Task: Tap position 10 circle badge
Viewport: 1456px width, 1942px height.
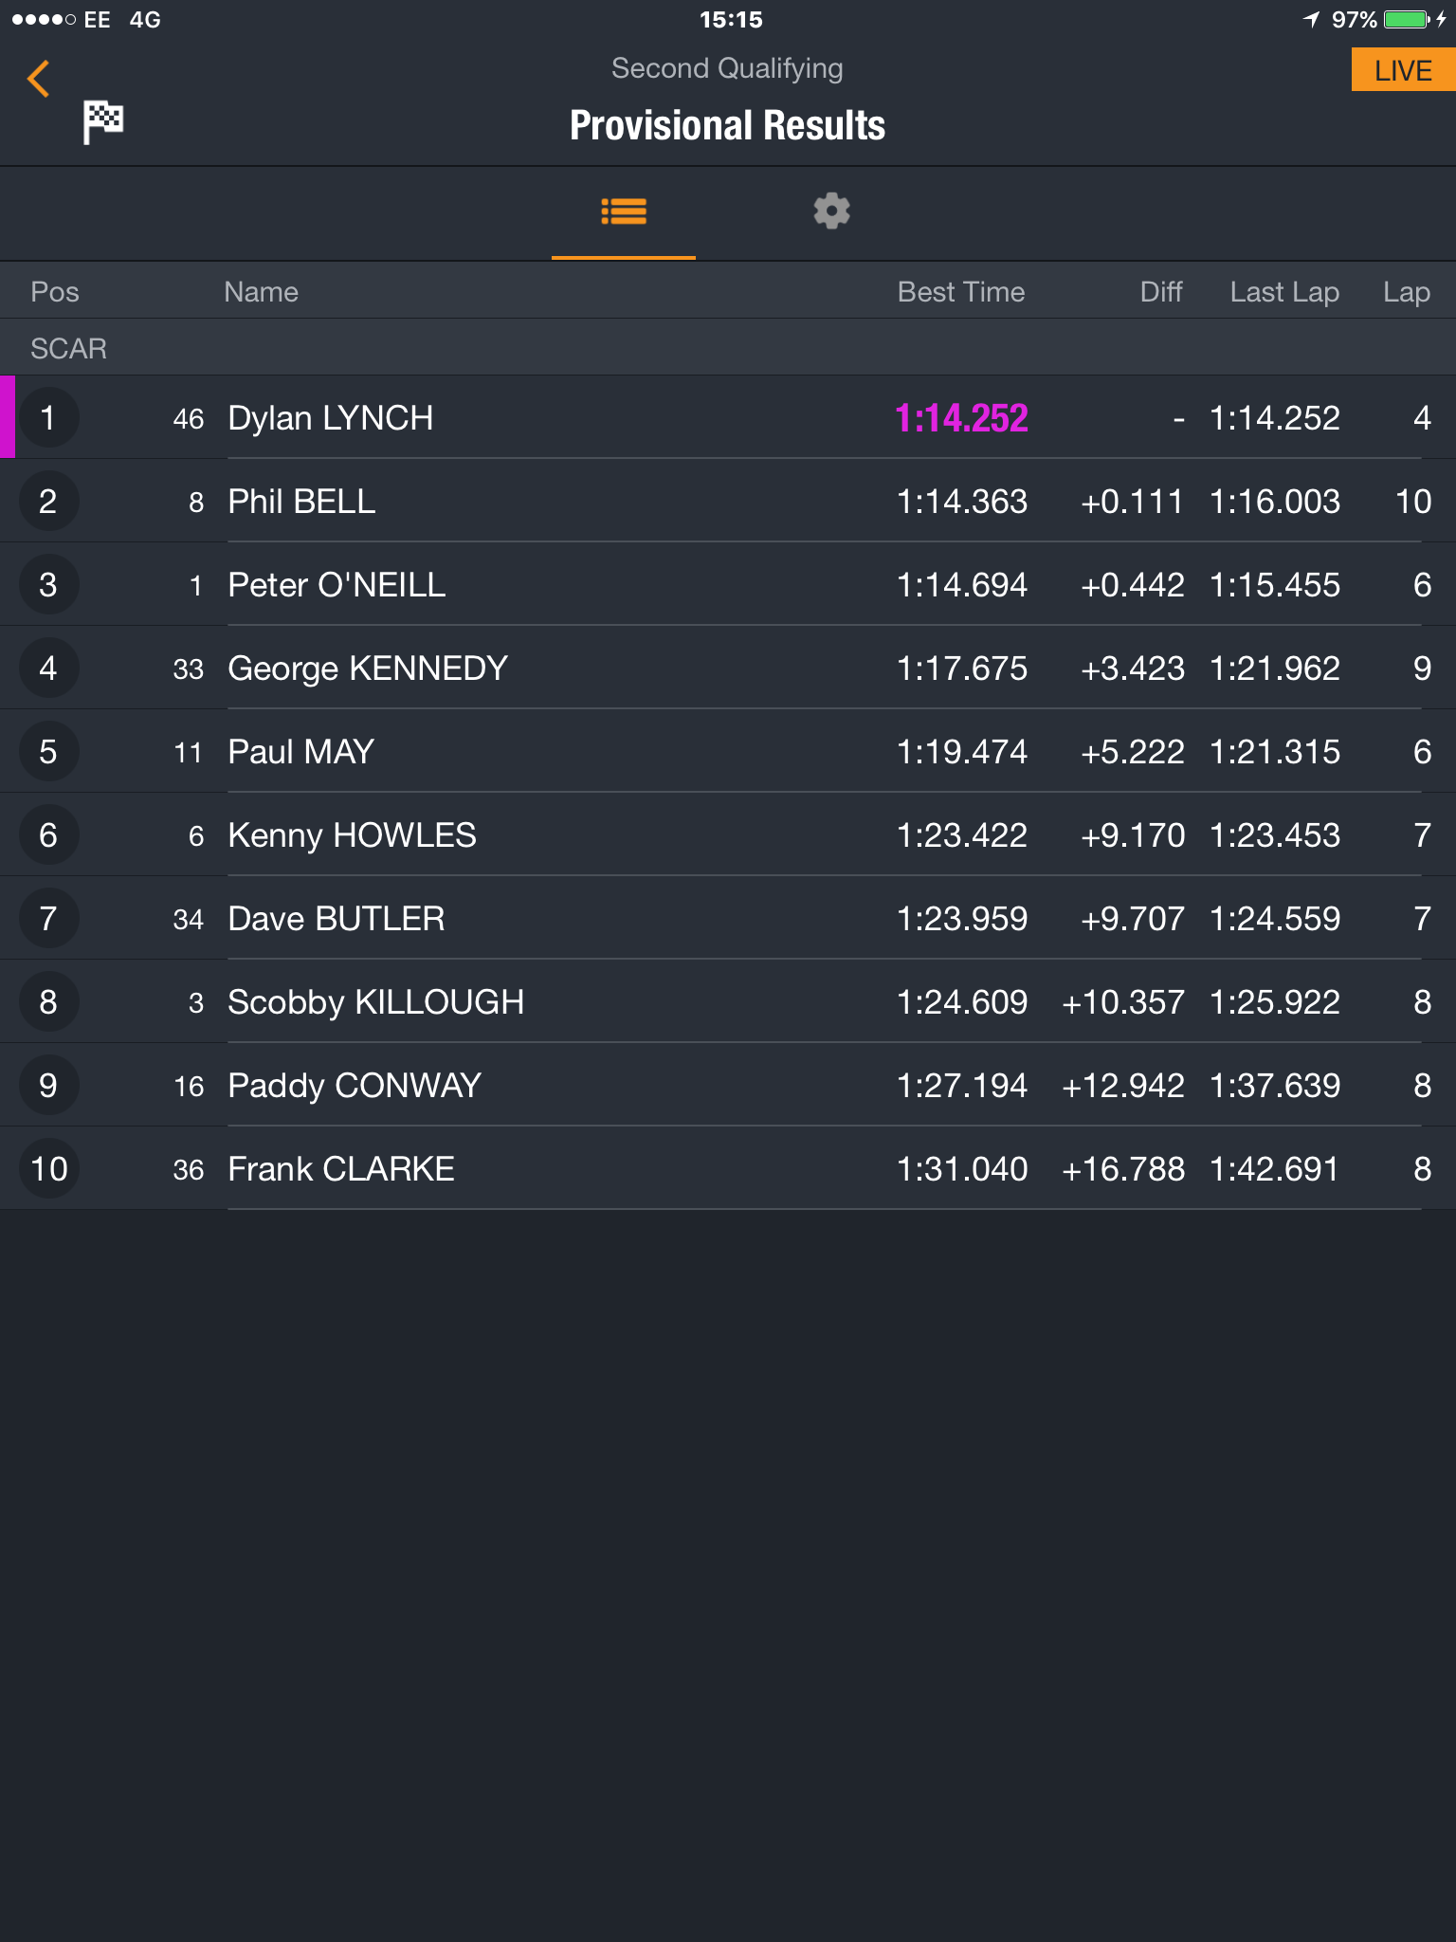Action: [48, 1168]
